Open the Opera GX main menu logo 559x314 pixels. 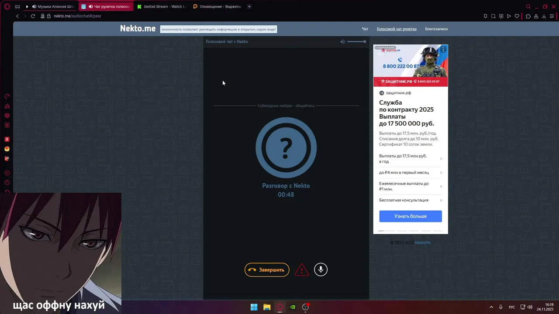(7, 7)
